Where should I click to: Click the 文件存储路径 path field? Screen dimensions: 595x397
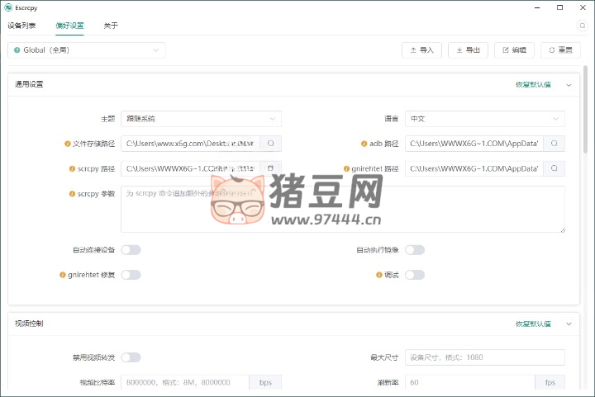coord(191,144)
